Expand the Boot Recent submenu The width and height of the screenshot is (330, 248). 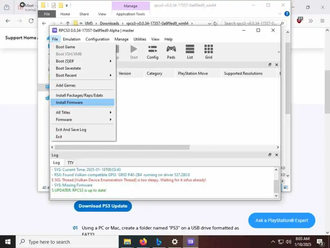click(83, 75)
